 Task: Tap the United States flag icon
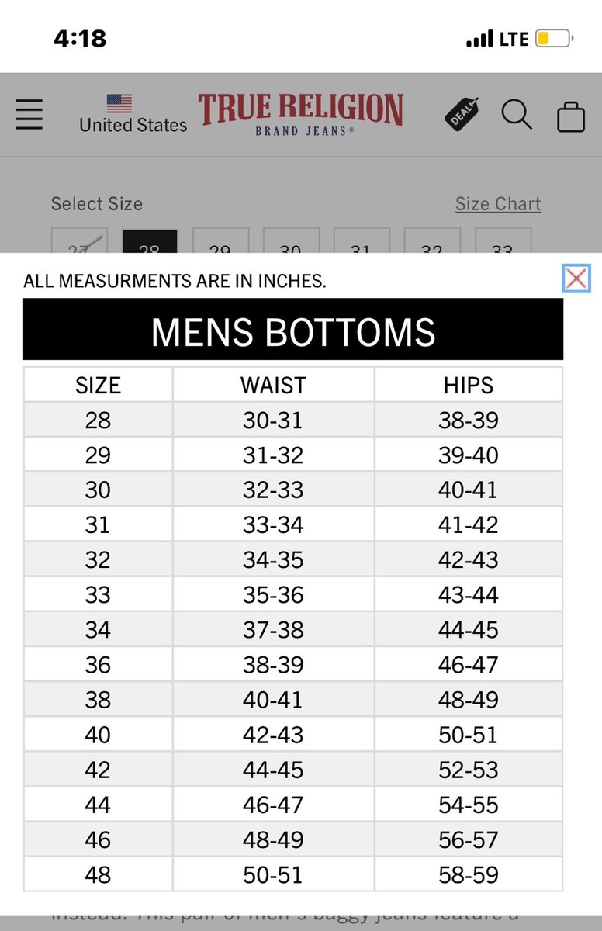119,103
